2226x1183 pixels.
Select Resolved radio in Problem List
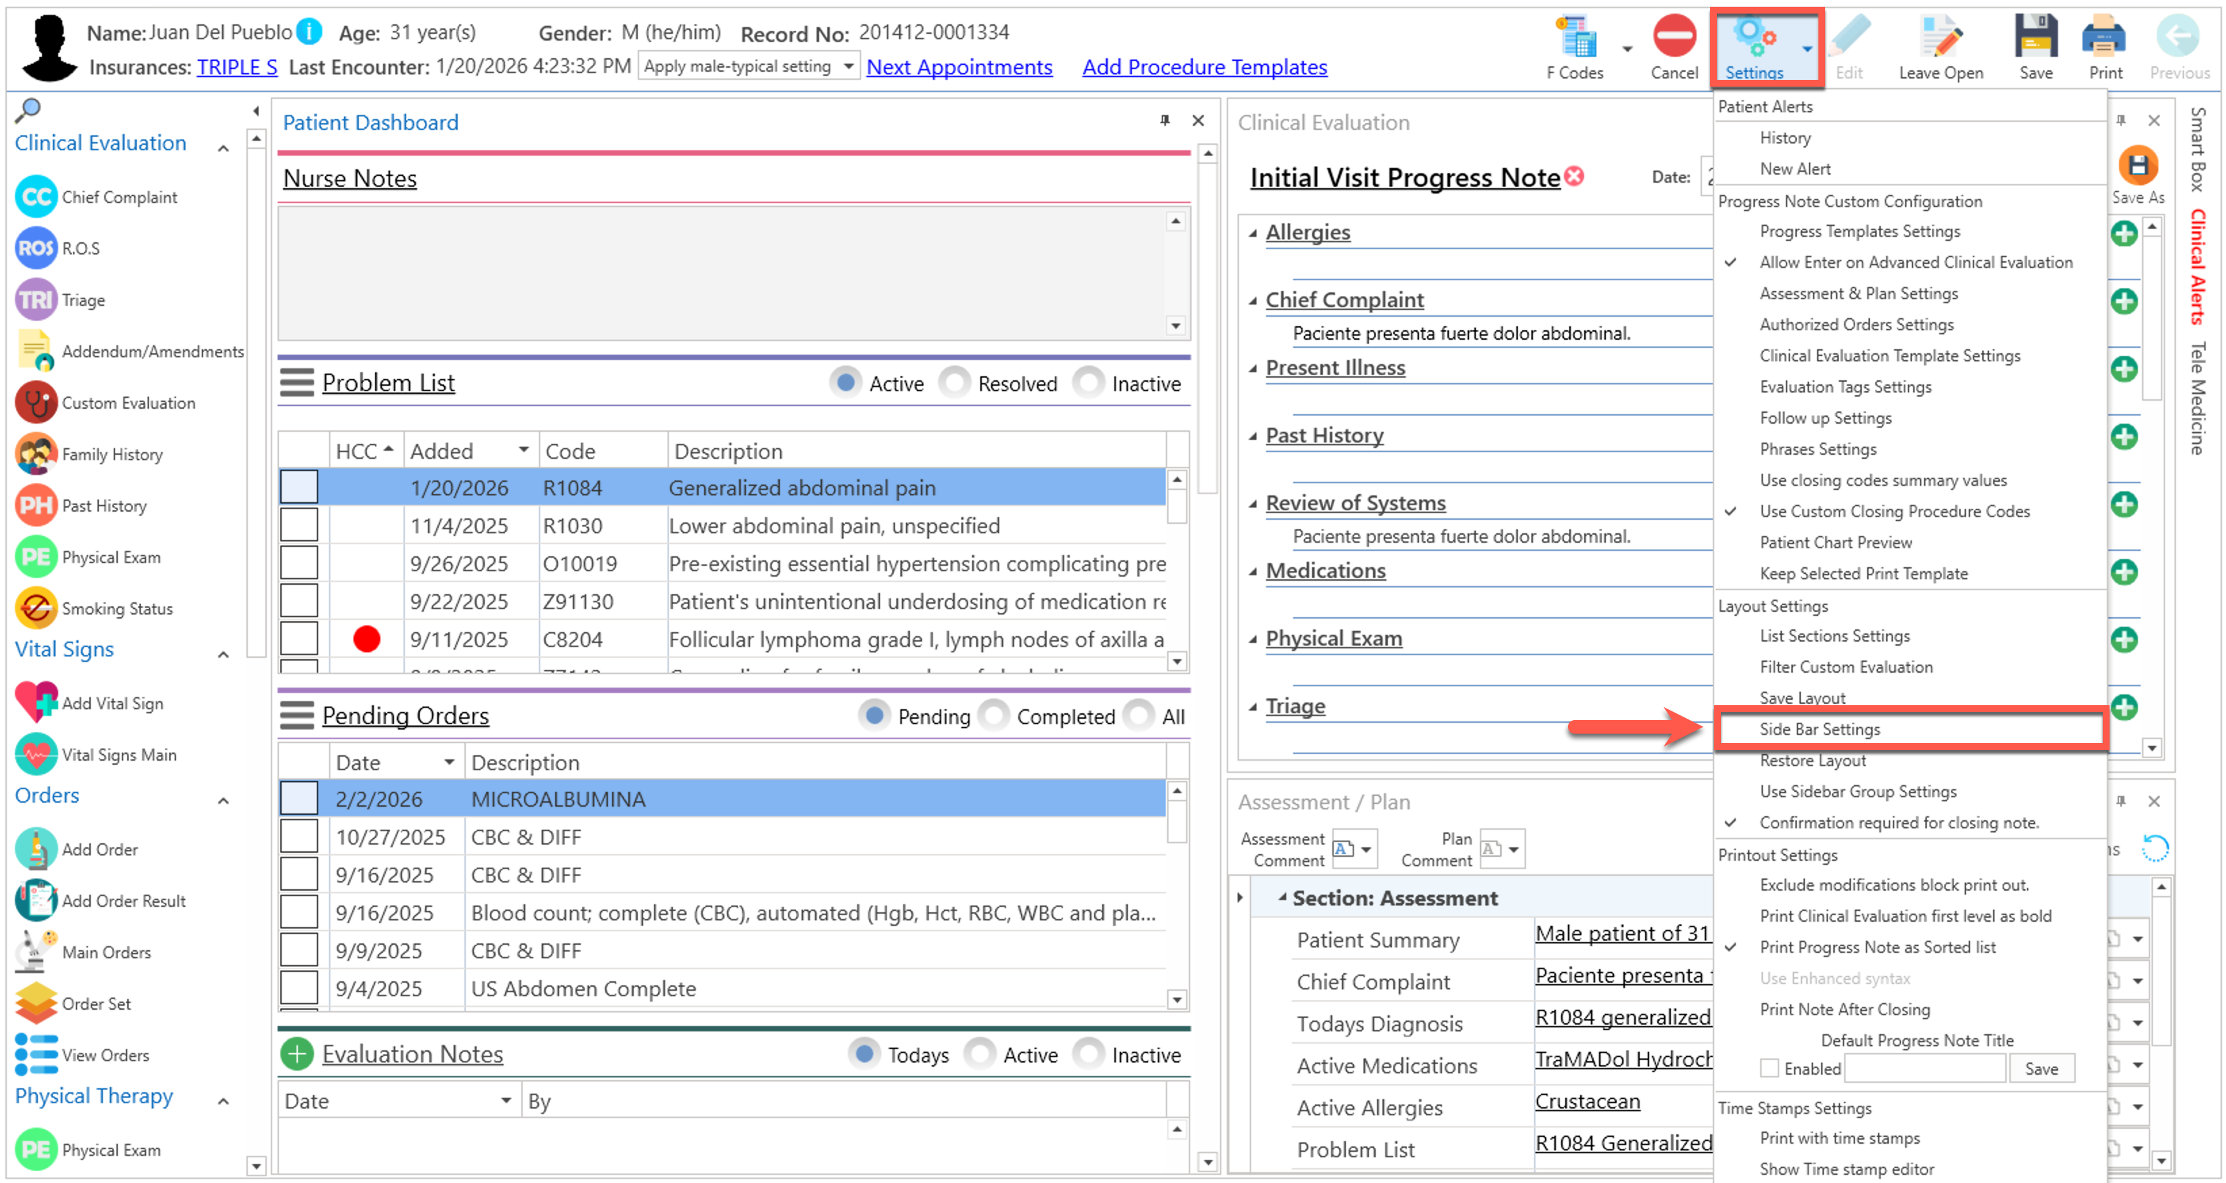954,383
